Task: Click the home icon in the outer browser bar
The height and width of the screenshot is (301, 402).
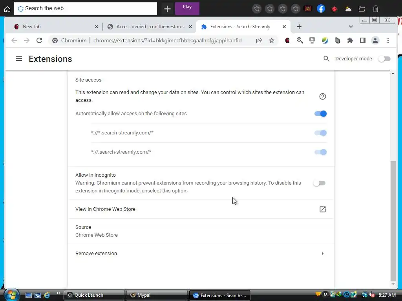Action: click(7, 9)
